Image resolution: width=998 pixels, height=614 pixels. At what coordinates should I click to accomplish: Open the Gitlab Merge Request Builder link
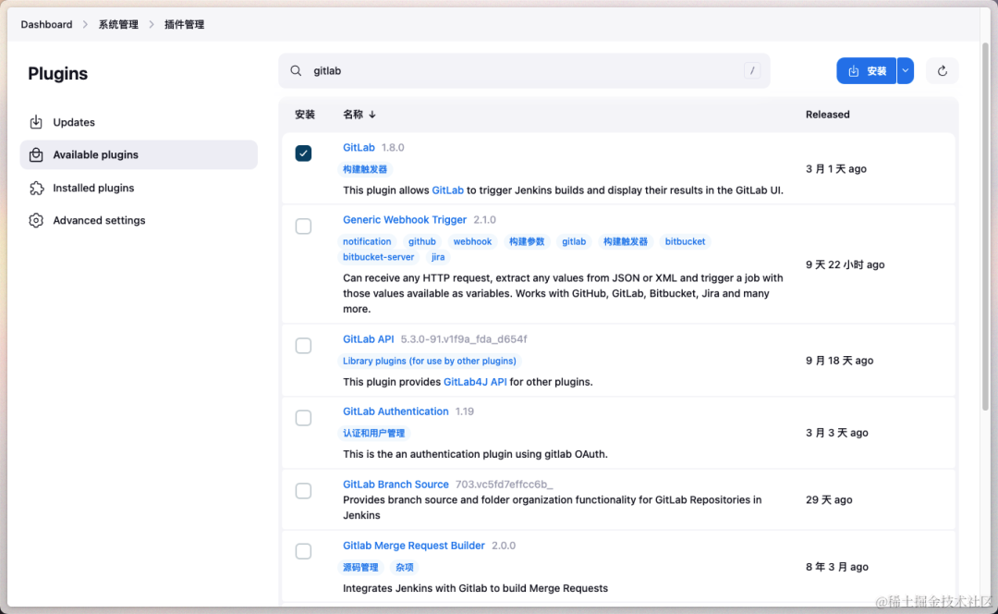414,546
